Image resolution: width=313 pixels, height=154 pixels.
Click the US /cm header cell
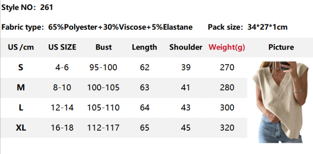pos(21,48)
